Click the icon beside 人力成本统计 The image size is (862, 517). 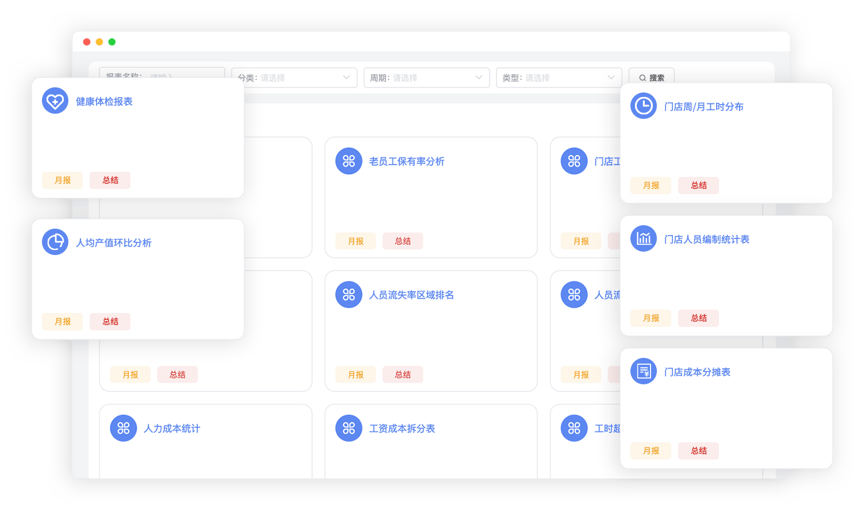click(x=124, y=428)
